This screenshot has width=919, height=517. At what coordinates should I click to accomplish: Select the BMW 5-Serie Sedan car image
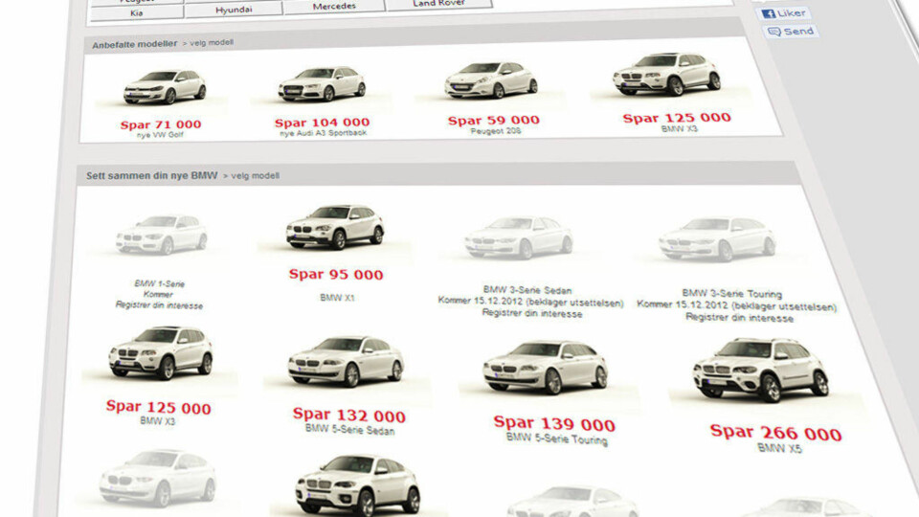tap(346, 361)
